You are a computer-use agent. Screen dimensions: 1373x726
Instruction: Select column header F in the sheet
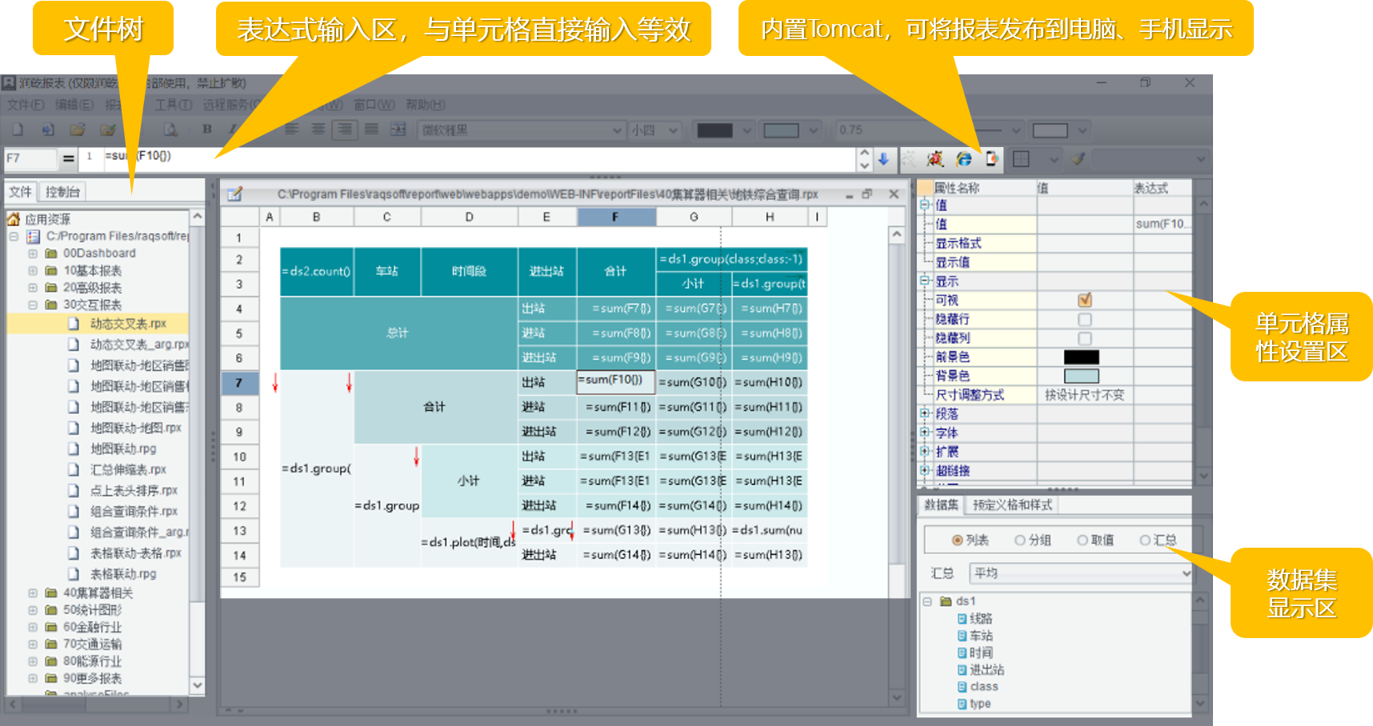pyautogui.click(x=616, y=217)
